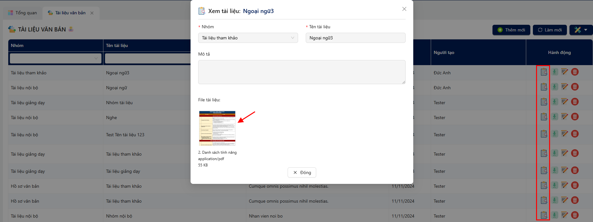Viewport: 593px width, 222px height.
Task: Edit the Nhóm nội bộ document
Action: [565, 215]
